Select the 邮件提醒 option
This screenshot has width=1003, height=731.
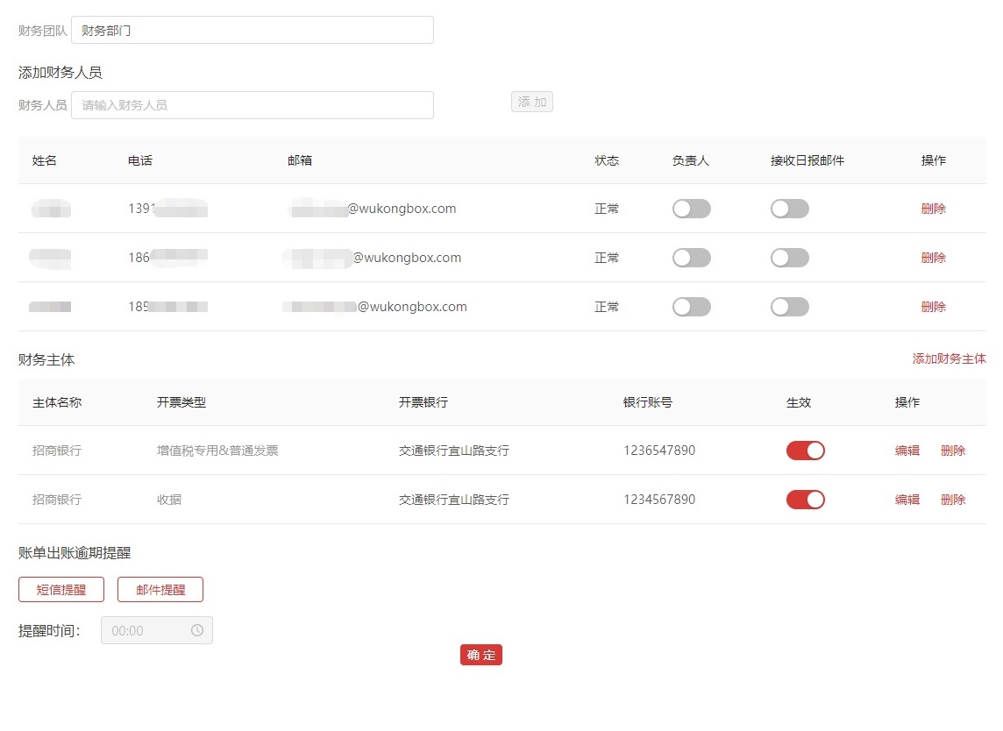[x=160, y=590]
